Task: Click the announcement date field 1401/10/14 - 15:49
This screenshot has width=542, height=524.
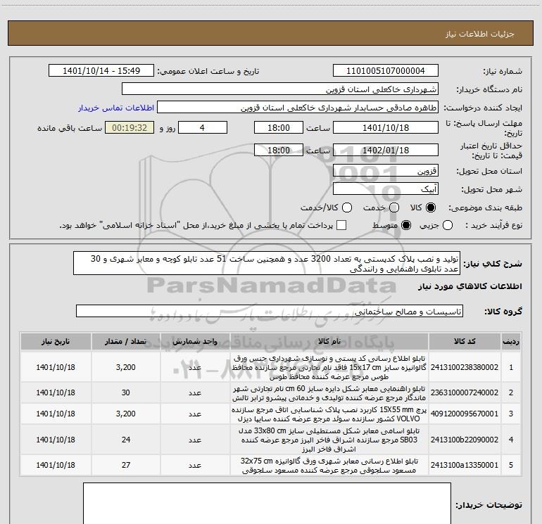Action: click(x=101, y=71)
